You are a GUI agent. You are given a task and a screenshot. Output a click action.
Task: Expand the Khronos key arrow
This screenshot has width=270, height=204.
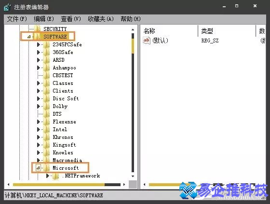click(39, 137)
